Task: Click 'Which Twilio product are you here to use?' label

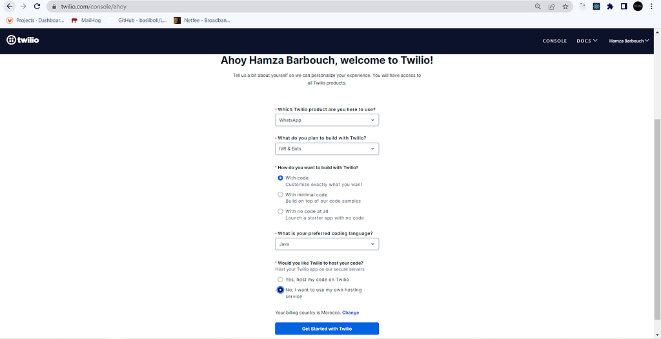Action: [326, 110]
